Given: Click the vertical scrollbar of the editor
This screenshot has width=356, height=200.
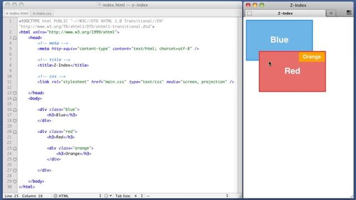Looking at the screenshot, I should [x=240, y=105].
